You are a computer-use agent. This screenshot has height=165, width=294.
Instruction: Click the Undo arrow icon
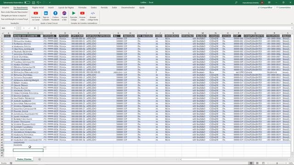click(x=38, y=3)
